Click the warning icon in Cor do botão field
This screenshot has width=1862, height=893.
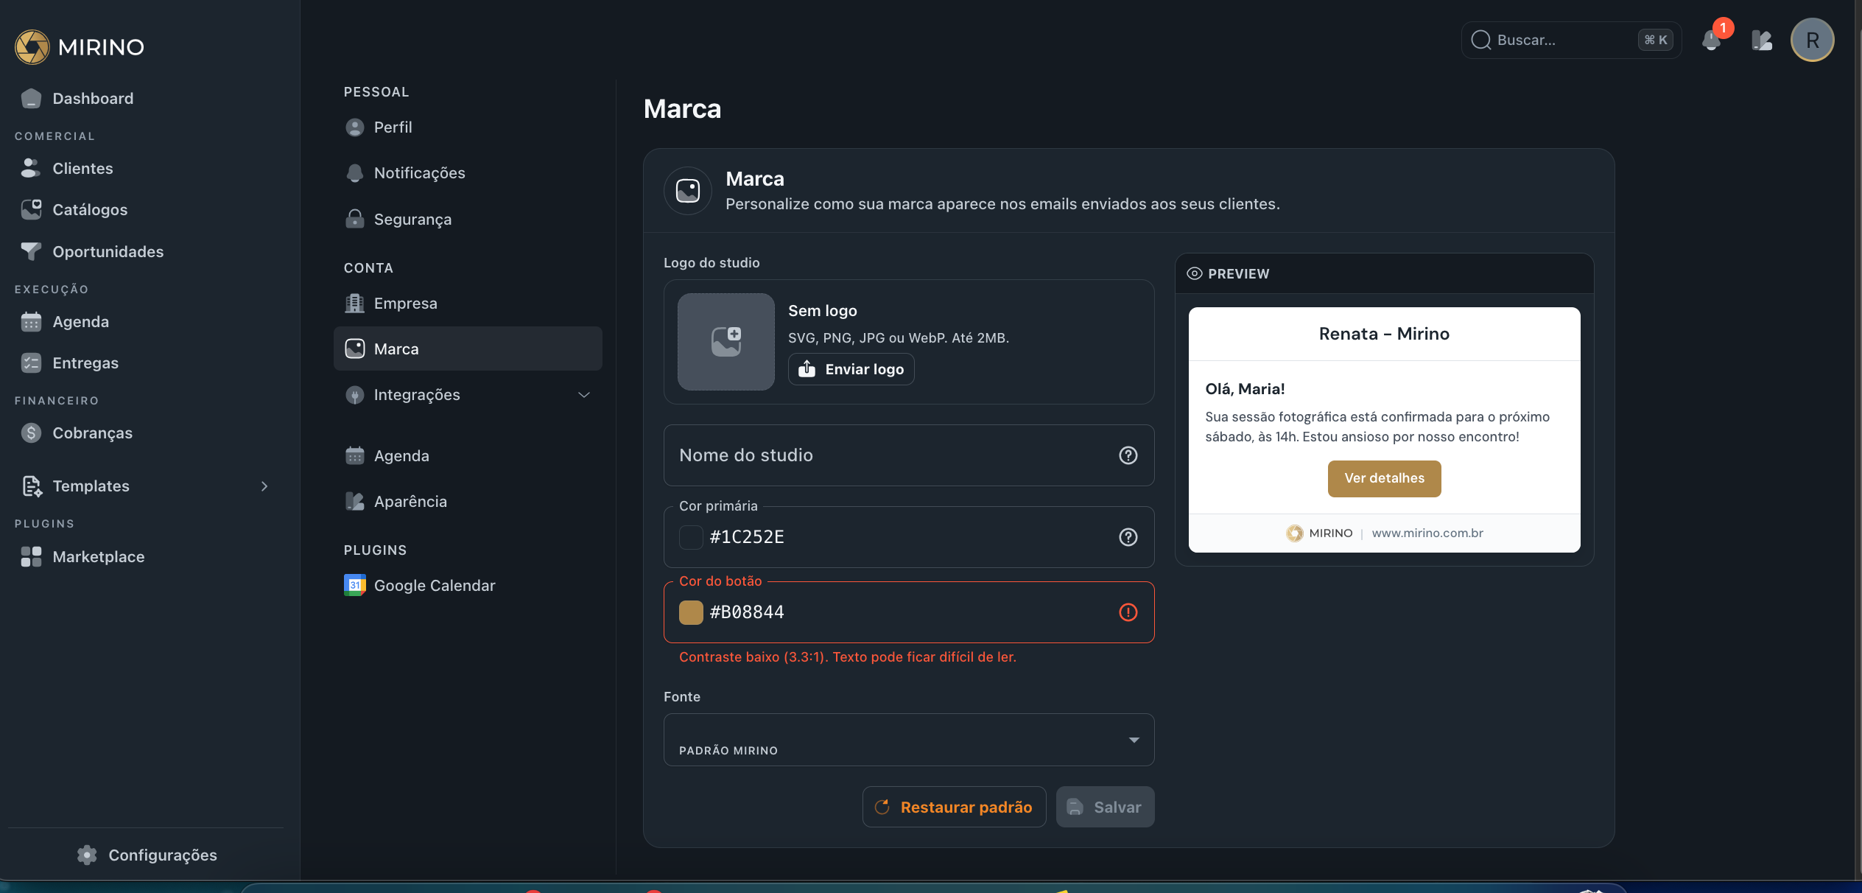[1128, 612]
